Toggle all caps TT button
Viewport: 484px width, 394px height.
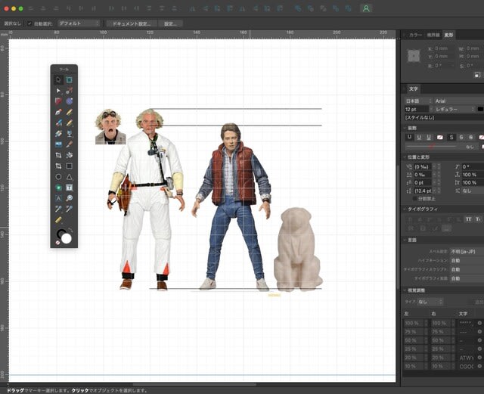[469, 219]
